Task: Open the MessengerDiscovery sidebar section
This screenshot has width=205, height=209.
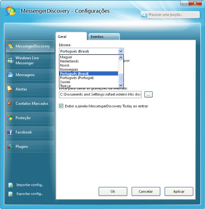Action: [x=30, y=46]
